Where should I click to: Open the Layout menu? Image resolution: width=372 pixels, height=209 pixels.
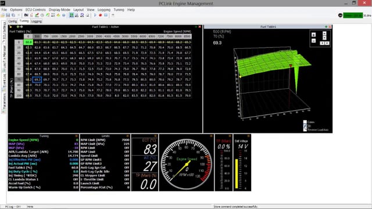point(78,10)
